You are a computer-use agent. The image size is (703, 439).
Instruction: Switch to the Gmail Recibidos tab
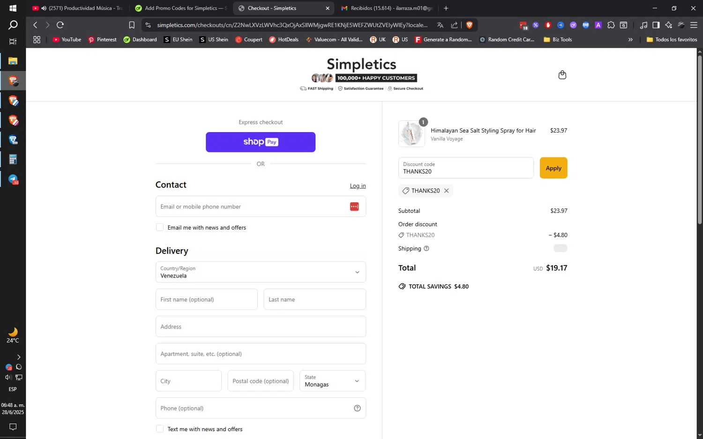(x=387, y=8)
